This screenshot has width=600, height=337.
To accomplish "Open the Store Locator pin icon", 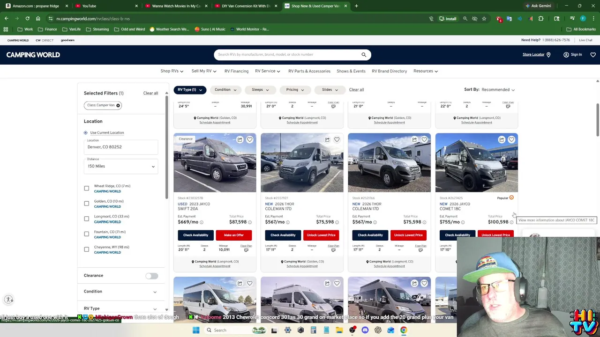I will pos(548,55).
